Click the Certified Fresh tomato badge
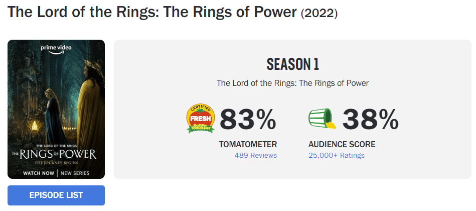 click(x=201, y=119)
